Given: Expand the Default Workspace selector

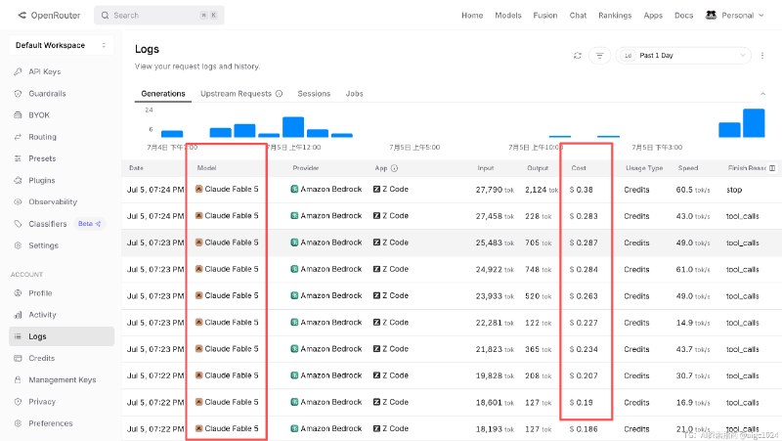Looking at the screenshot, I should click(x=61, y=45).
